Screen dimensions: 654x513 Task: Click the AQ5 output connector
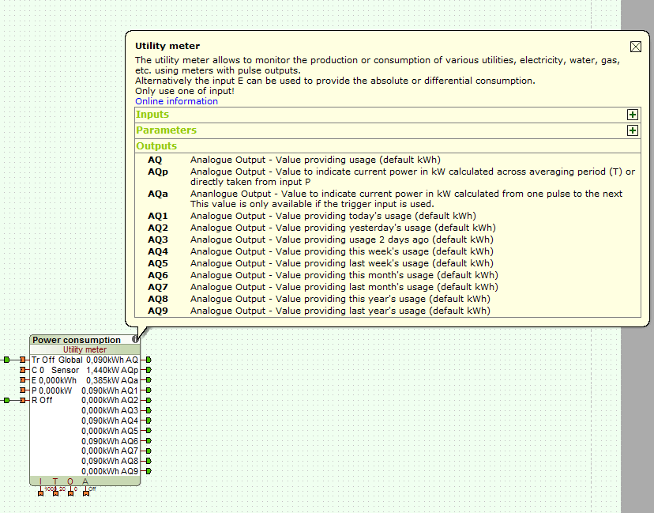coord(148,431)
